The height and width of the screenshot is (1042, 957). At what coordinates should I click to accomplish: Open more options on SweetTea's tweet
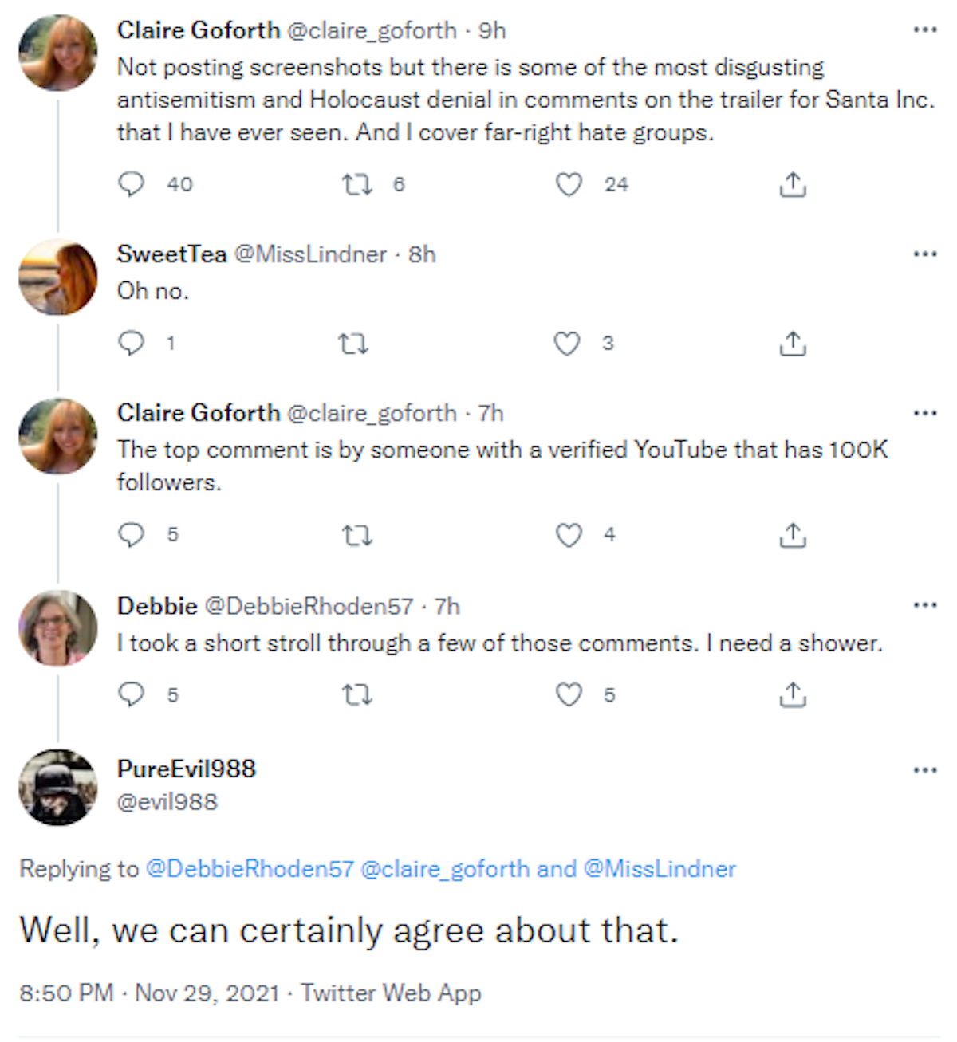pyautogui.click(x=924, y=254)
